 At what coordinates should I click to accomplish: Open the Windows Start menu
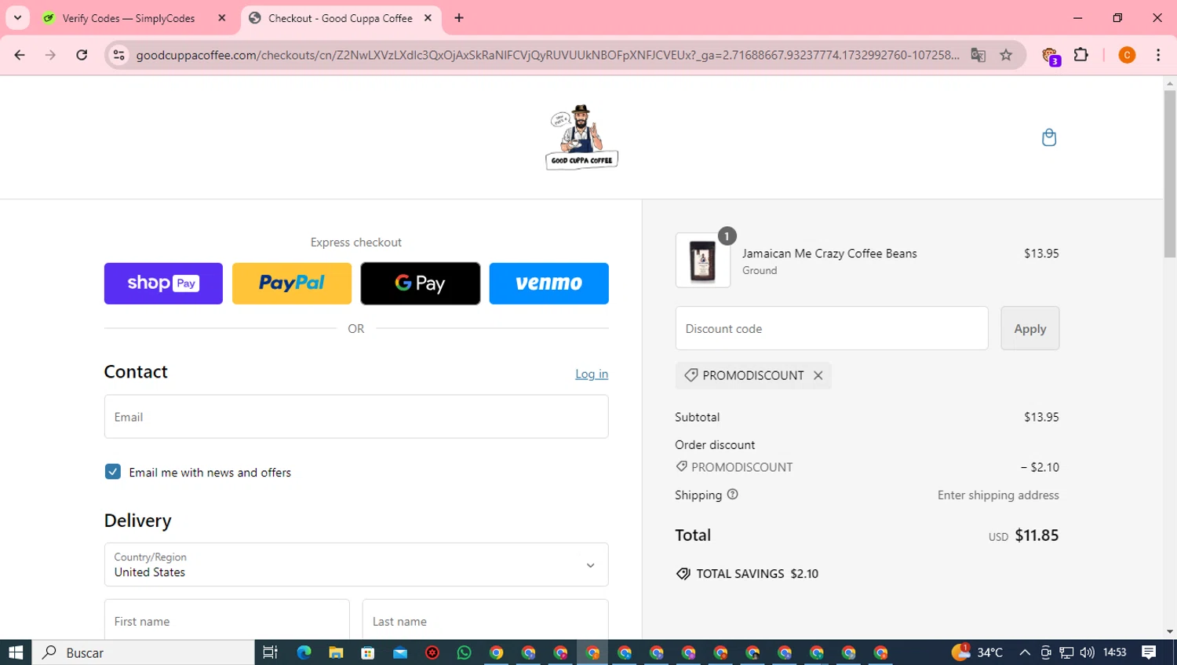(x=16, y=652)
